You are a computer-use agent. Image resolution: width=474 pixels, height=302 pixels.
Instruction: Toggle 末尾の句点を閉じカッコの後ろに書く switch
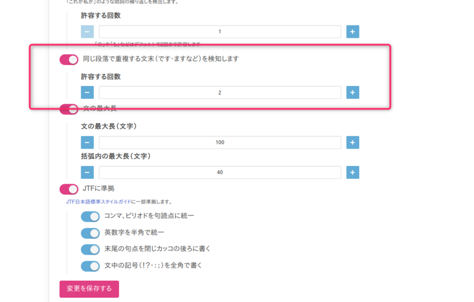[90, 249]
